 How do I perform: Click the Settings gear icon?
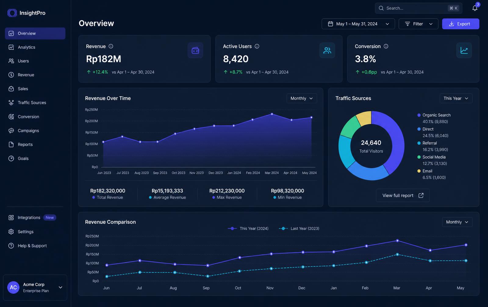click(x=11, y=232)
